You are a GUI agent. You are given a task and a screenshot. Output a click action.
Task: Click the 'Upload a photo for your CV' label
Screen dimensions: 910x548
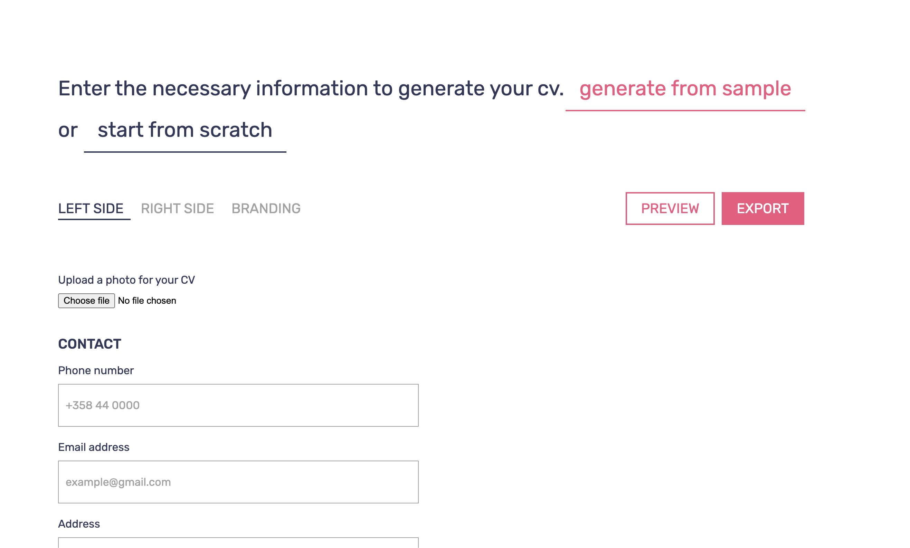(126, 280)
